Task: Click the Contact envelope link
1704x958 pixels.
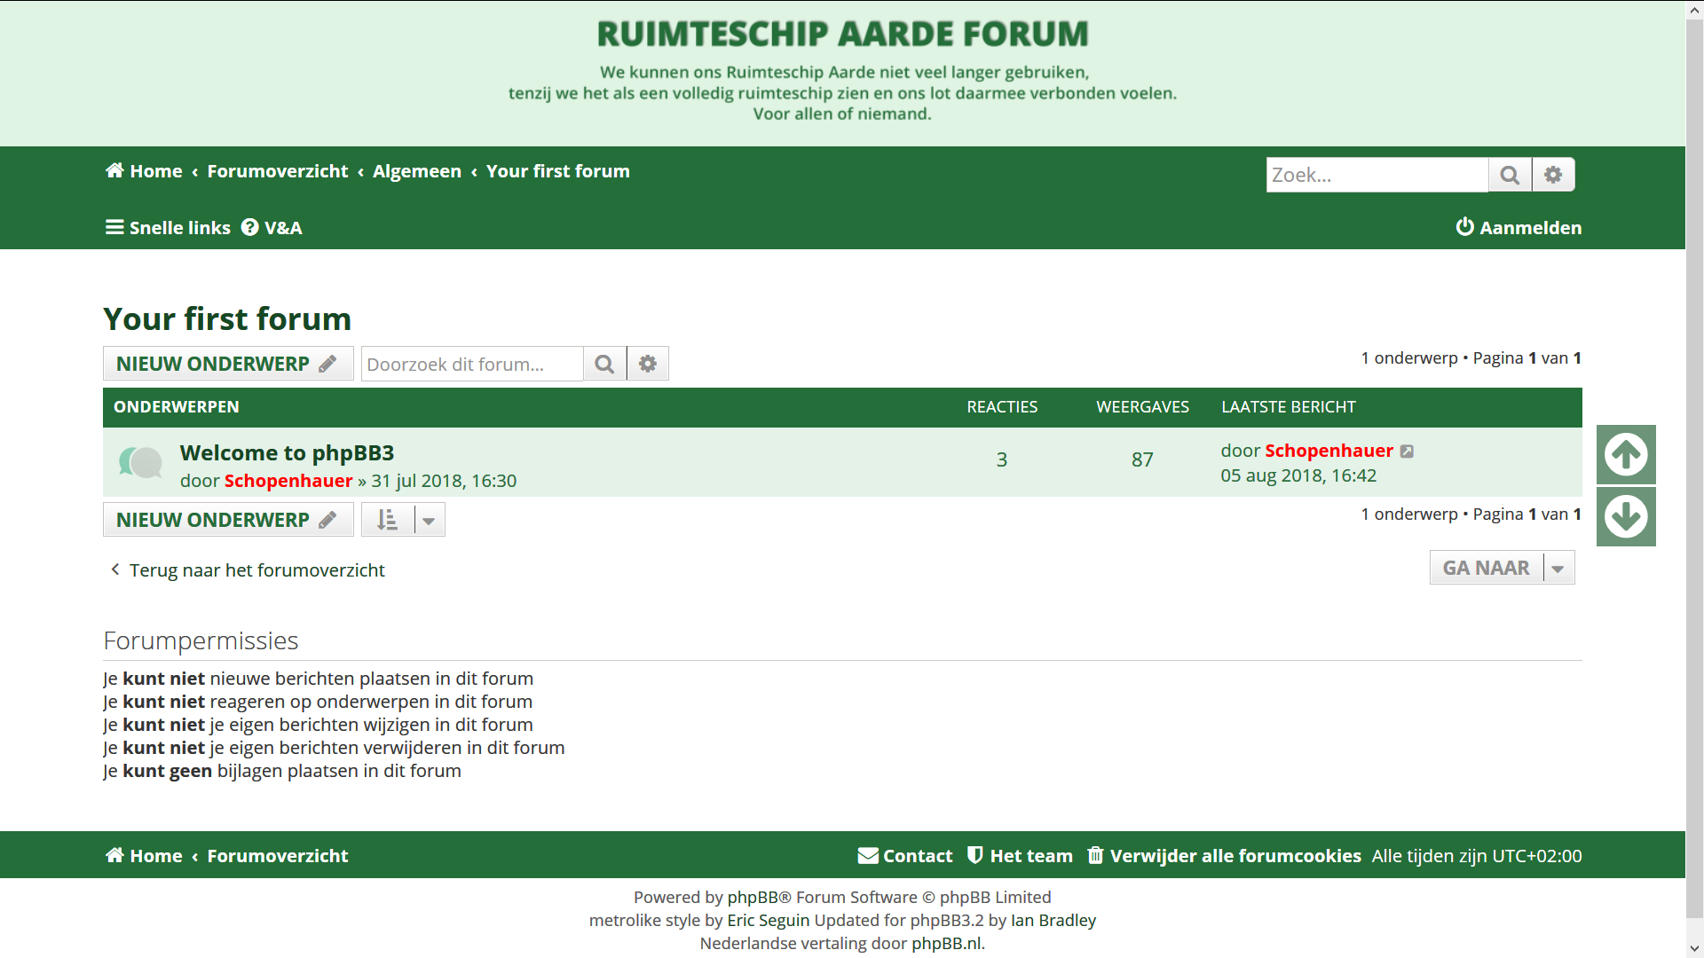Action: 905,856
